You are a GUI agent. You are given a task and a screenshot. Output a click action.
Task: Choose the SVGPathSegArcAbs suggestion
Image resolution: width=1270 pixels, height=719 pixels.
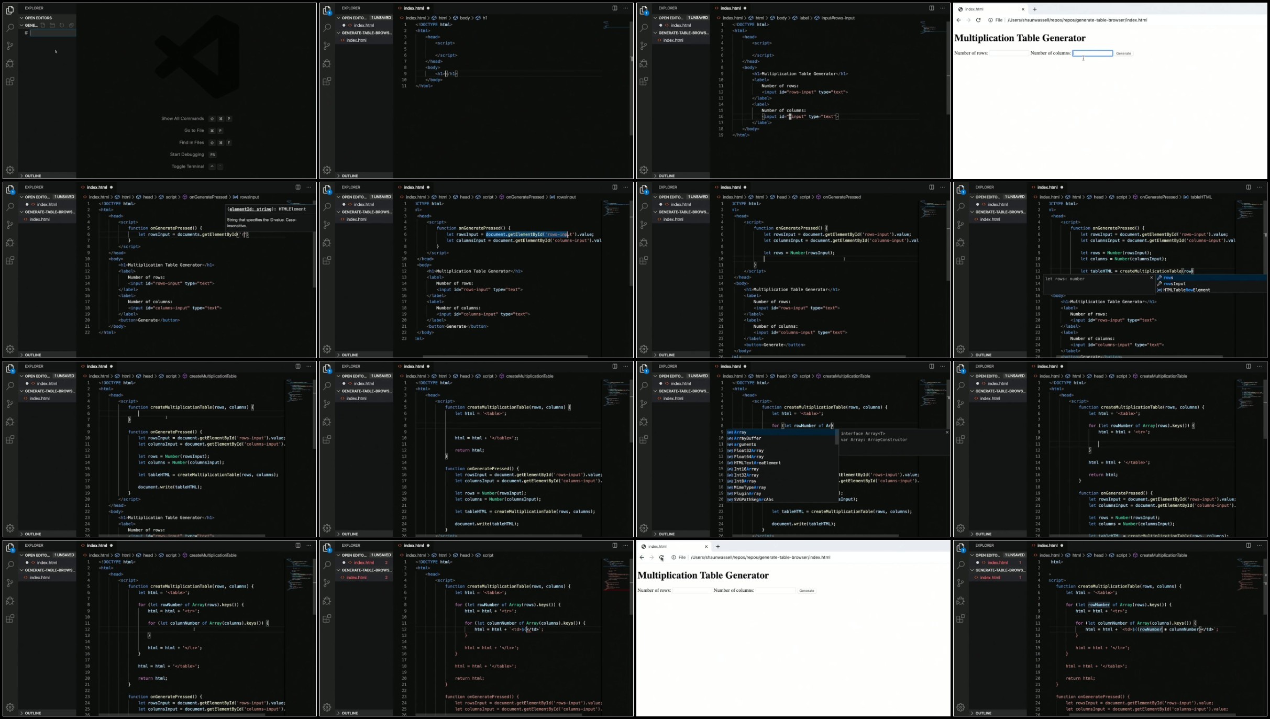tap(781, 500)
